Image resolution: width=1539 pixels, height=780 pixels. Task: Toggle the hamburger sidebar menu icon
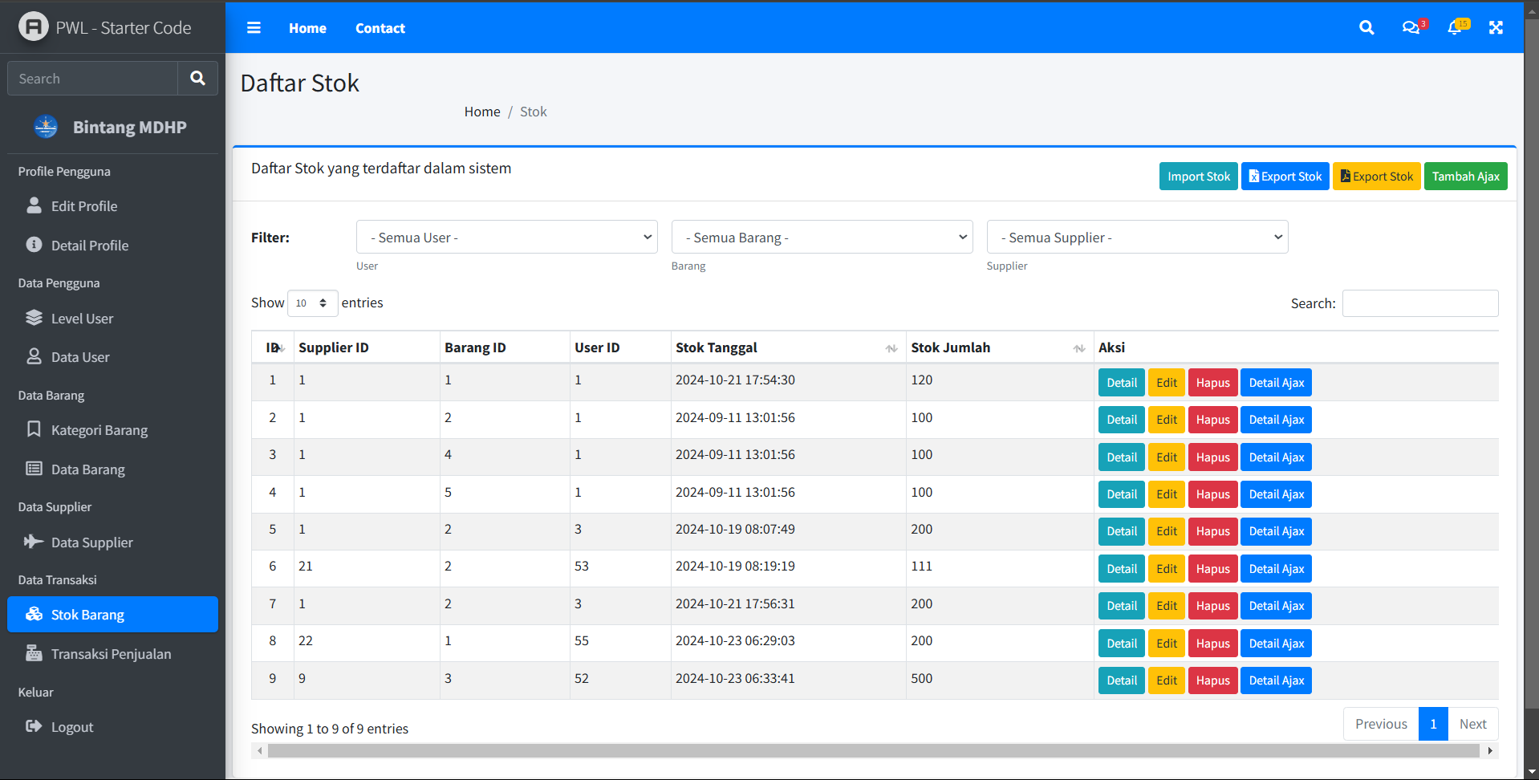coord(254,28)
